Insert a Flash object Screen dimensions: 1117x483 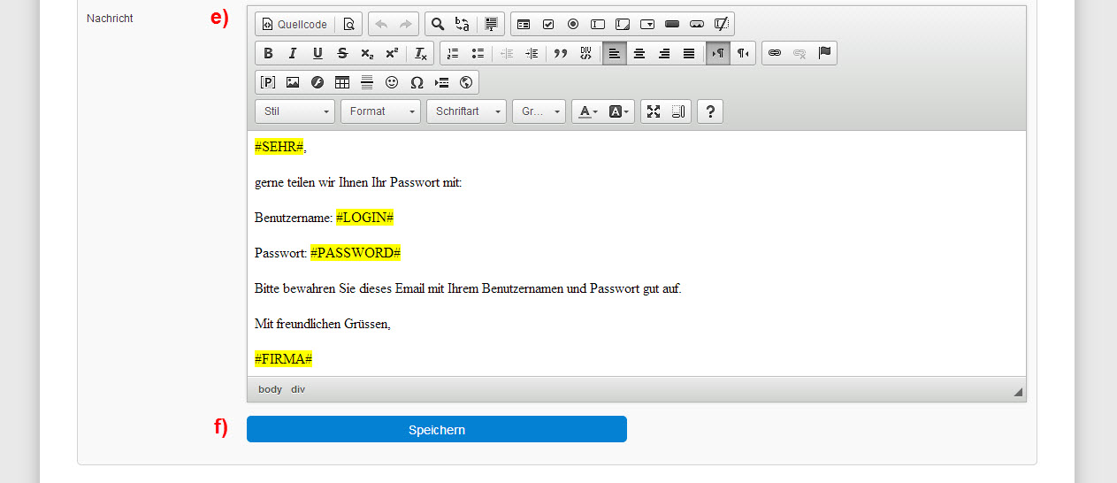pyautogui.click(x=318, y=82)
